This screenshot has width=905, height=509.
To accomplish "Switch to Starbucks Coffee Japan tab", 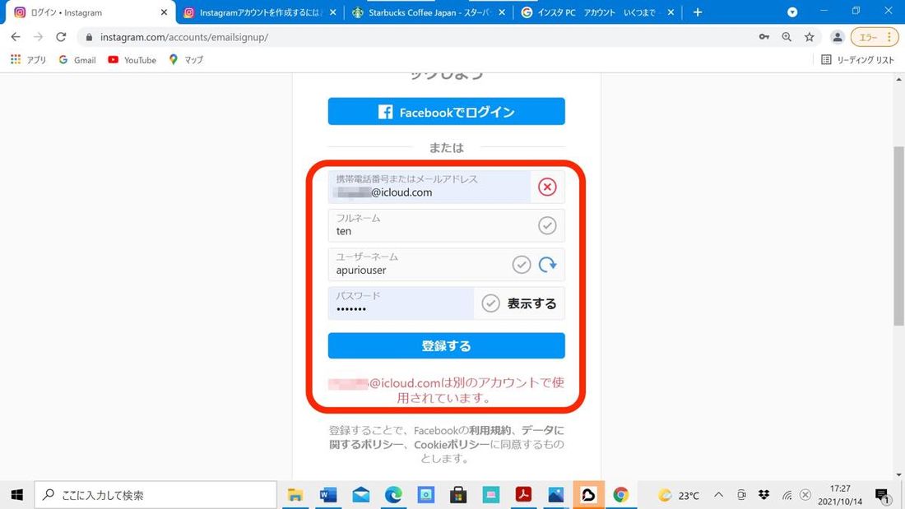I will click(429, 12).
